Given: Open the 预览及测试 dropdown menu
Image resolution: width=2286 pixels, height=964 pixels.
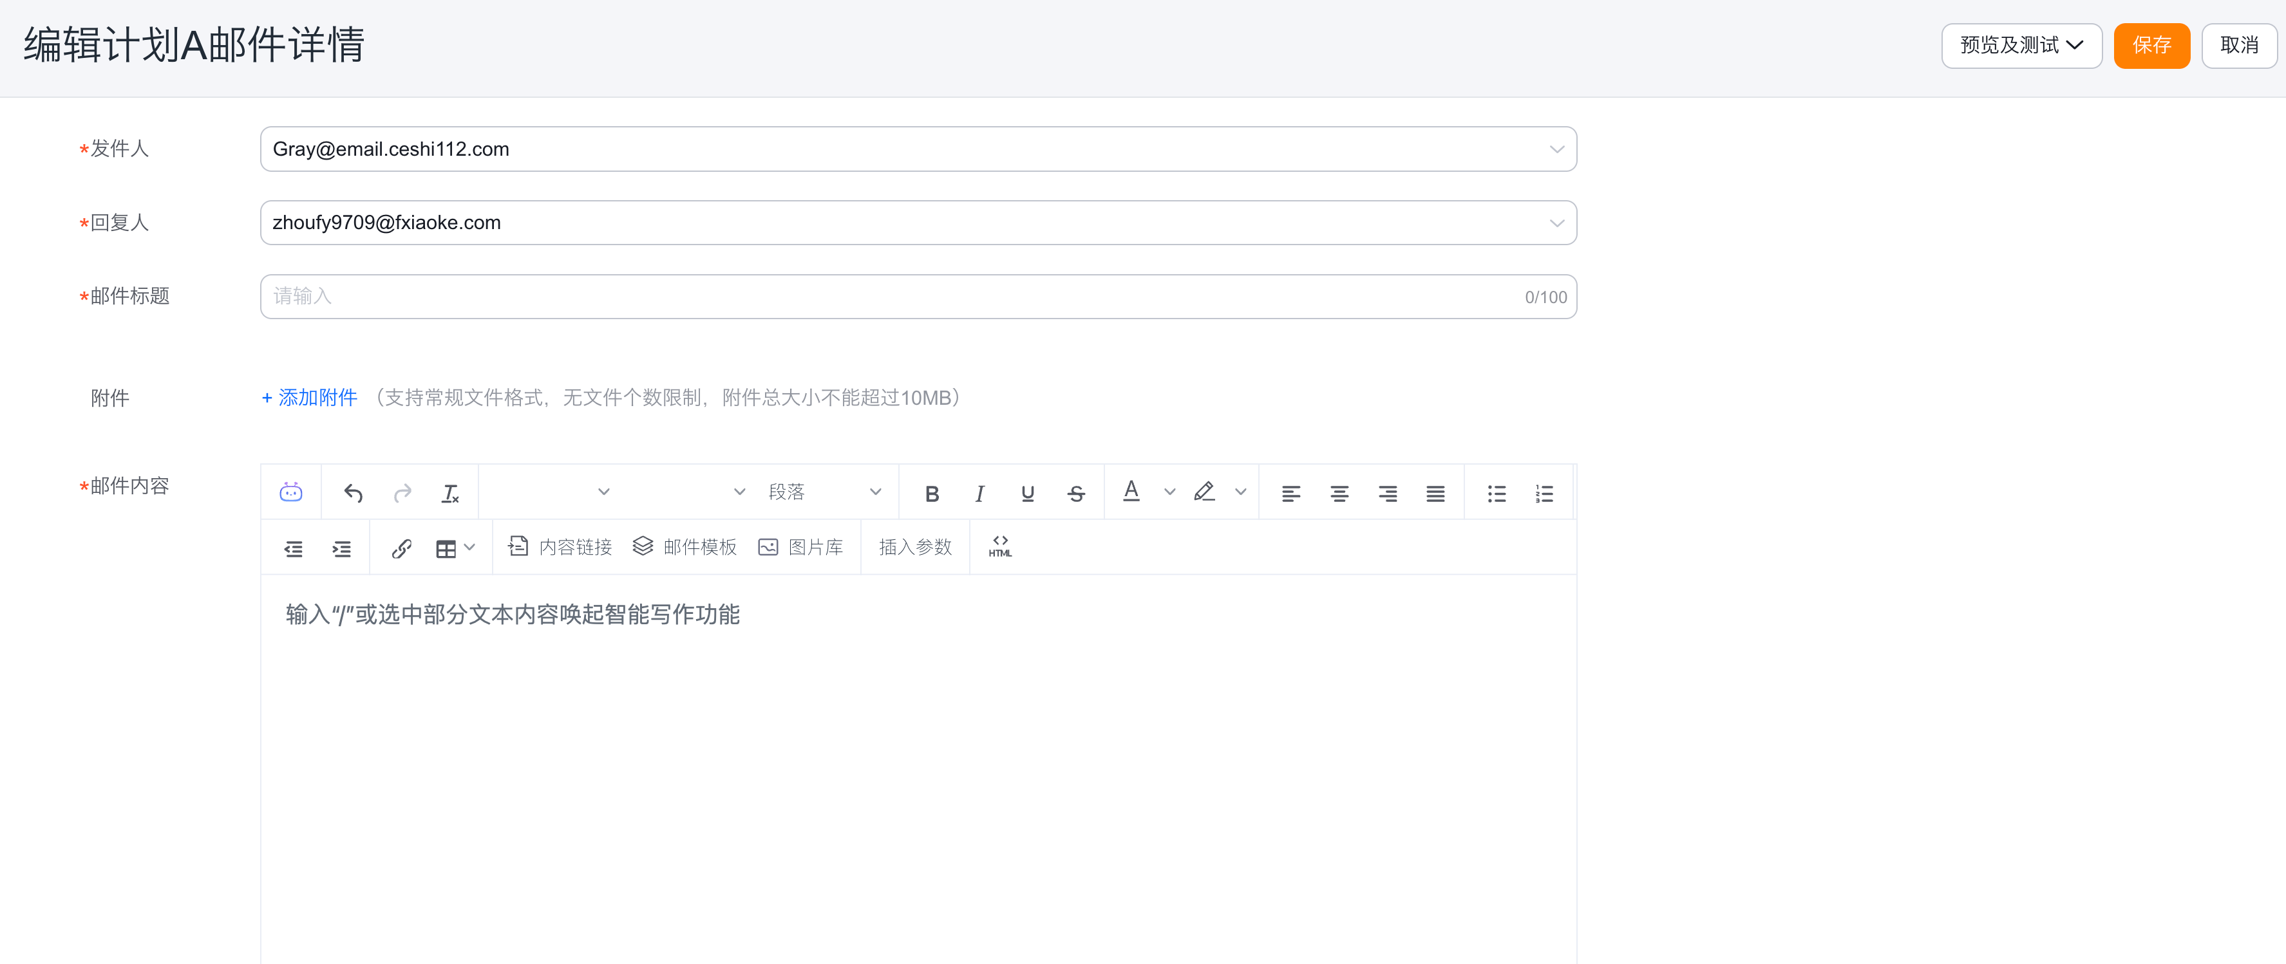Looking at the screenshot, I should [2021, 45].
